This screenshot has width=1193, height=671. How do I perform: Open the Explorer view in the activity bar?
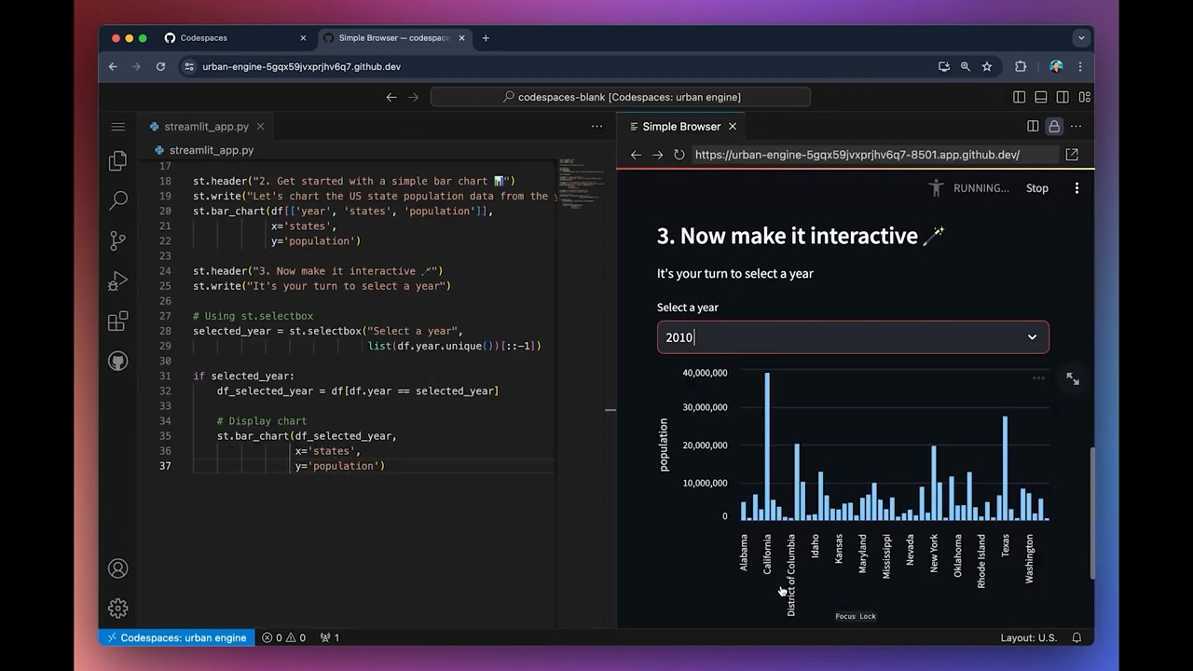click(117, 160)
